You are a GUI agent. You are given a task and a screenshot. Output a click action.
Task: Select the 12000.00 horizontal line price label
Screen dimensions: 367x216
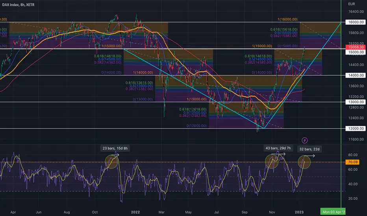355,128
